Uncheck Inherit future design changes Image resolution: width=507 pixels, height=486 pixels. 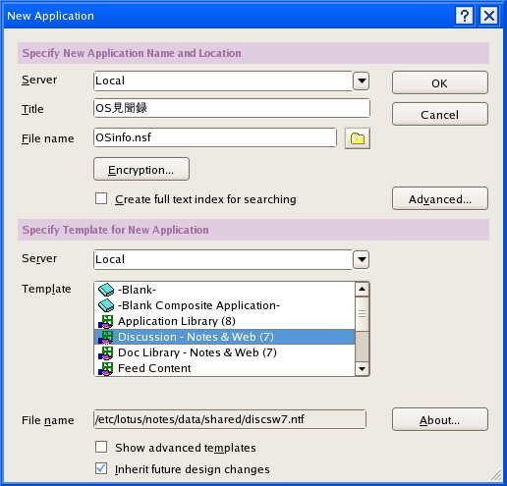[x=101, y=468]
